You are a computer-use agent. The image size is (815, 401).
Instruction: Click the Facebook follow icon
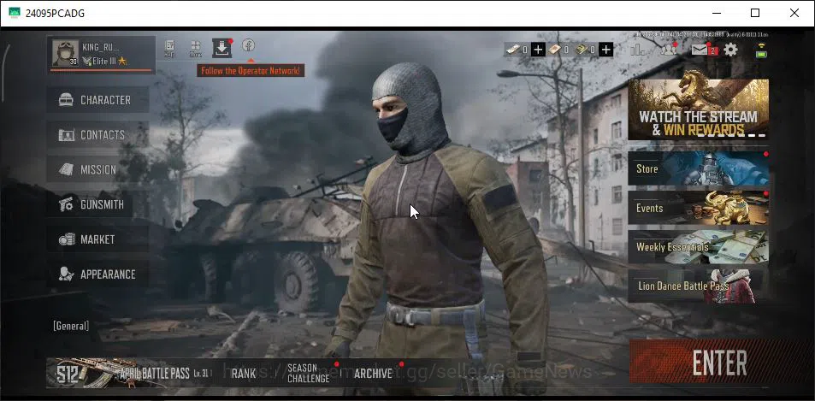coord(249,45)
